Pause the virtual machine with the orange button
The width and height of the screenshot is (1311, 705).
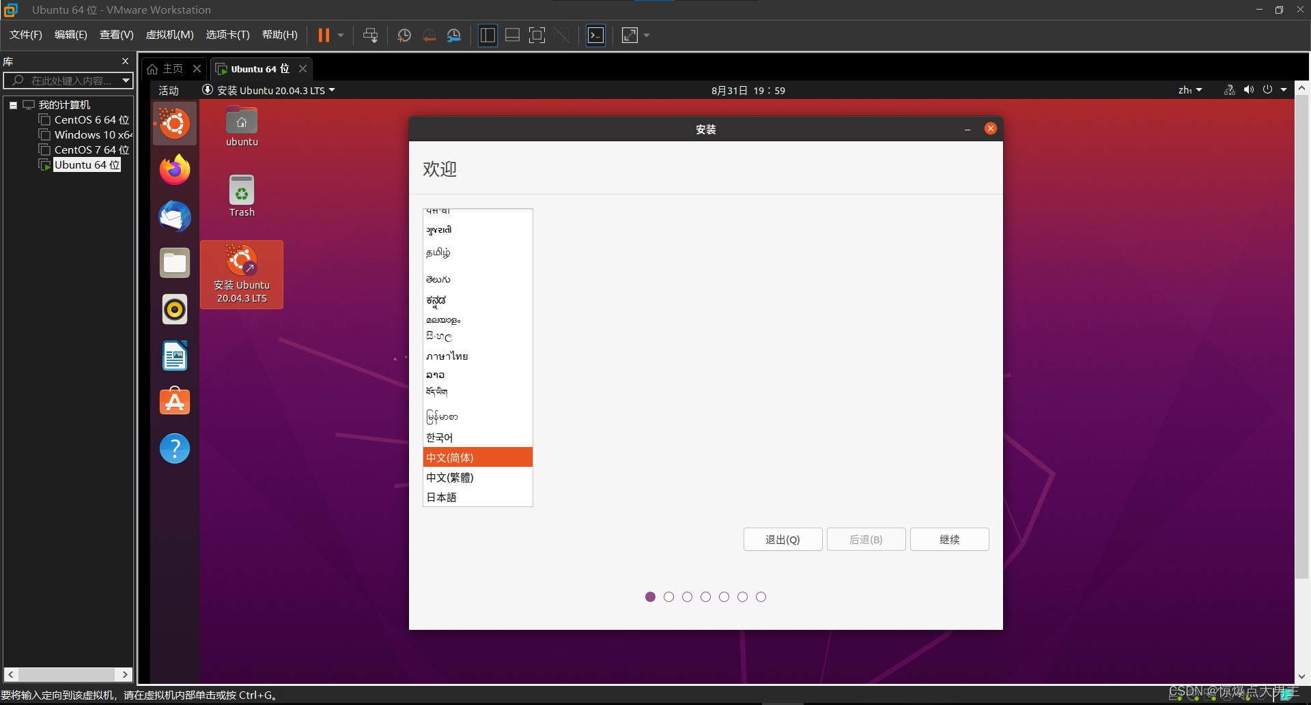(x=324, y=35)
